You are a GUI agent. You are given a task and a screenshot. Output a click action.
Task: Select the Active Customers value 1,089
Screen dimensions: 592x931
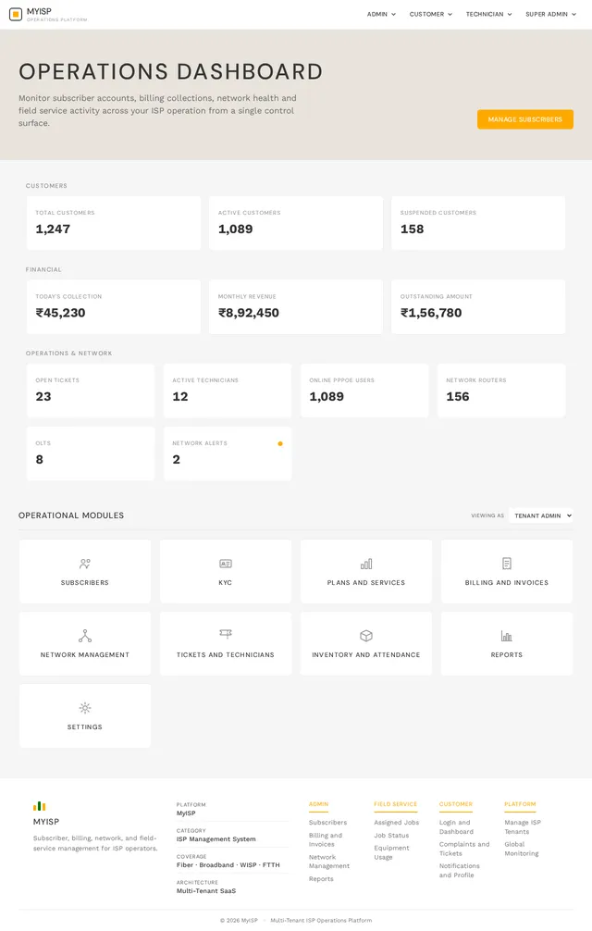coord(236,230)
